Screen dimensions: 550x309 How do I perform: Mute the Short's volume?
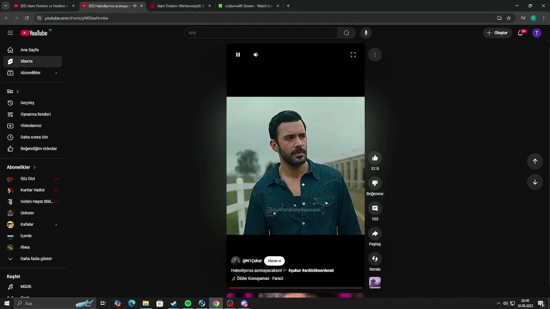click(x=256, y=55)
